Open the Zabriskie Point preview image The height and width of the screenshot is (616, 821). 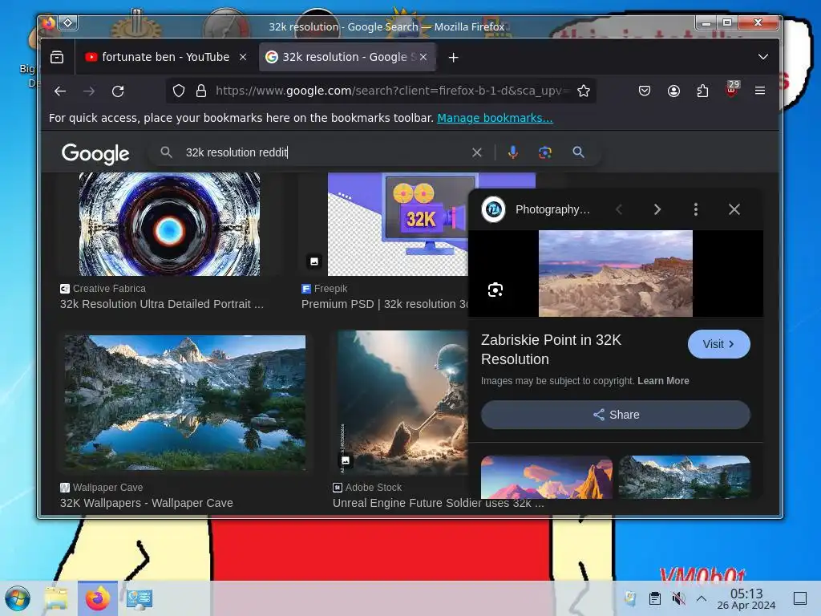coord(615,274)
